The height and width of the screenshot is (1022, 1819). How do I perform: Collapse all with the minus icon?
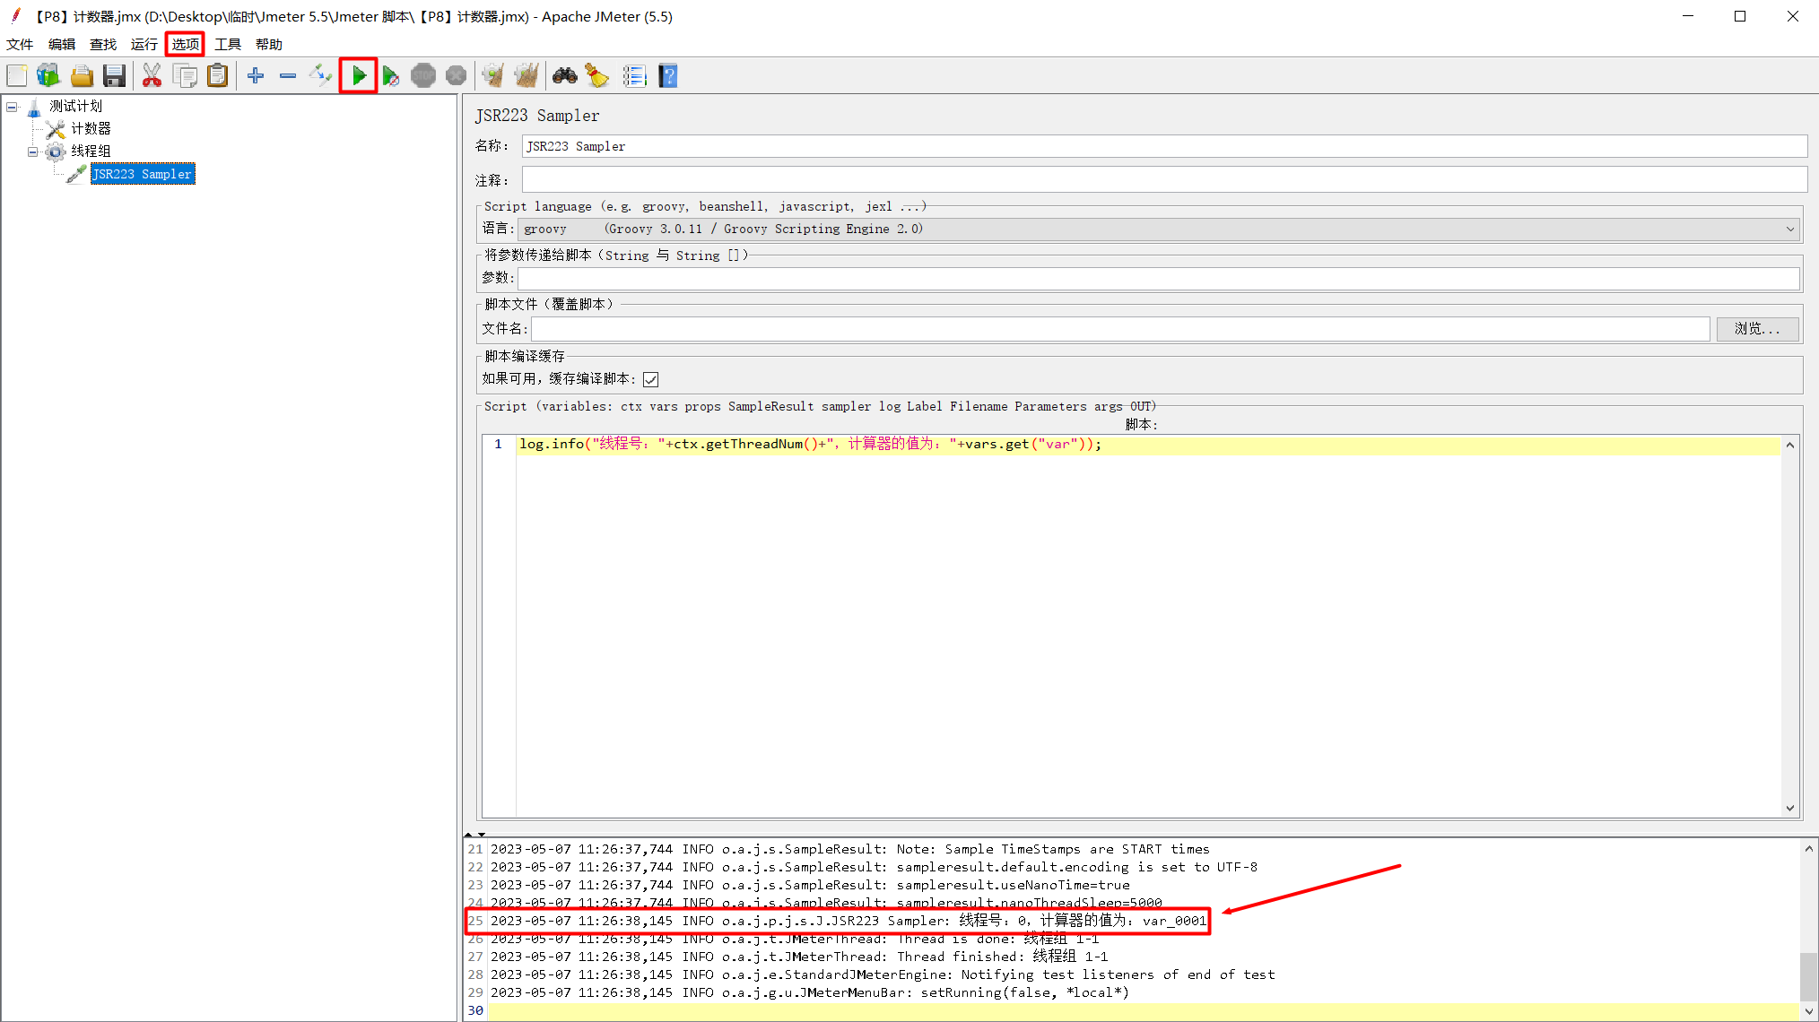tap(288, 76)
